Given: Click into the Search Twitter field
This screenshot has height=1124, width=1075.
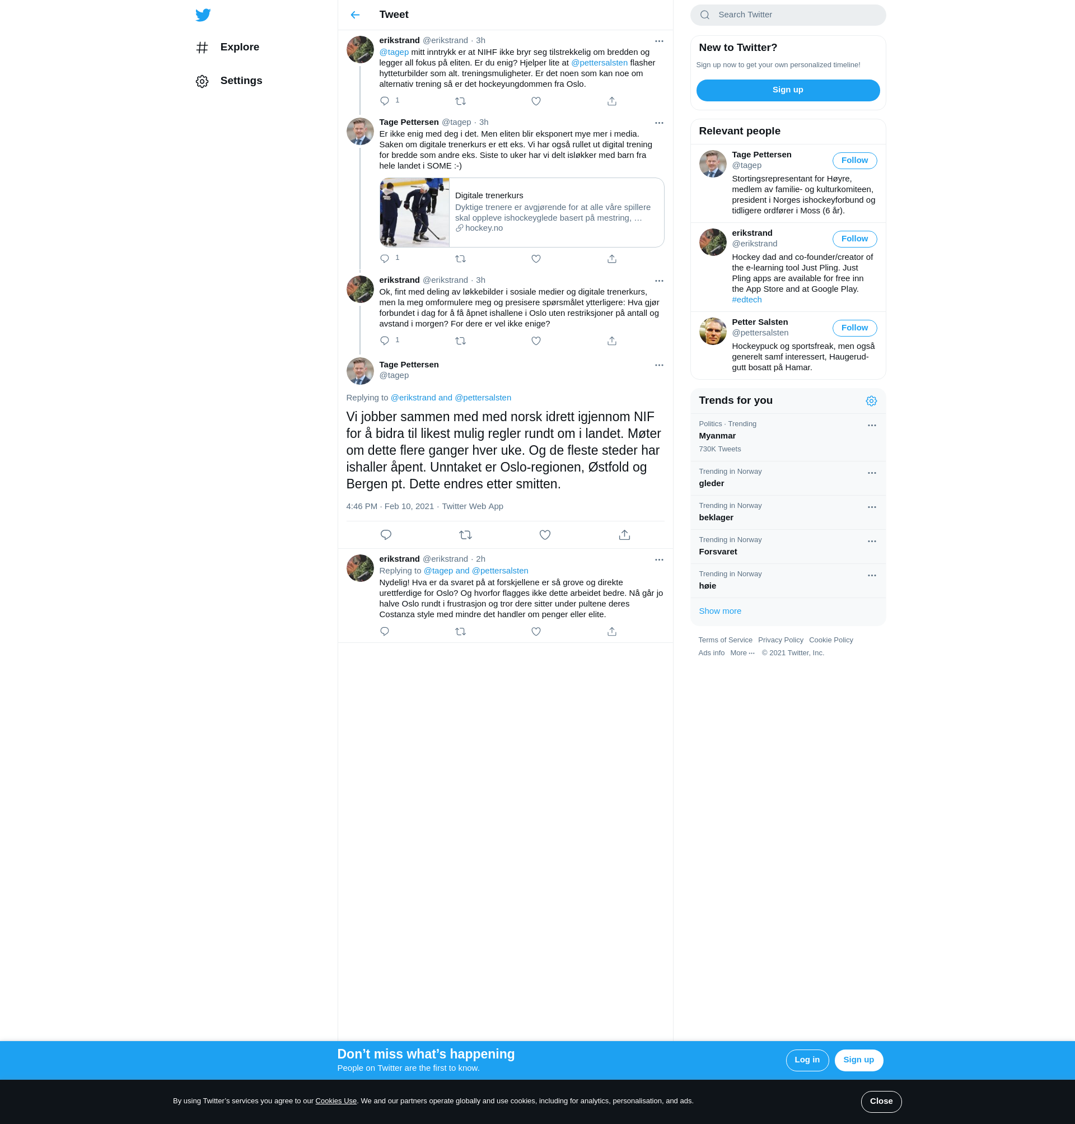Looking at the screenshot, I should (x=788, y=15).
